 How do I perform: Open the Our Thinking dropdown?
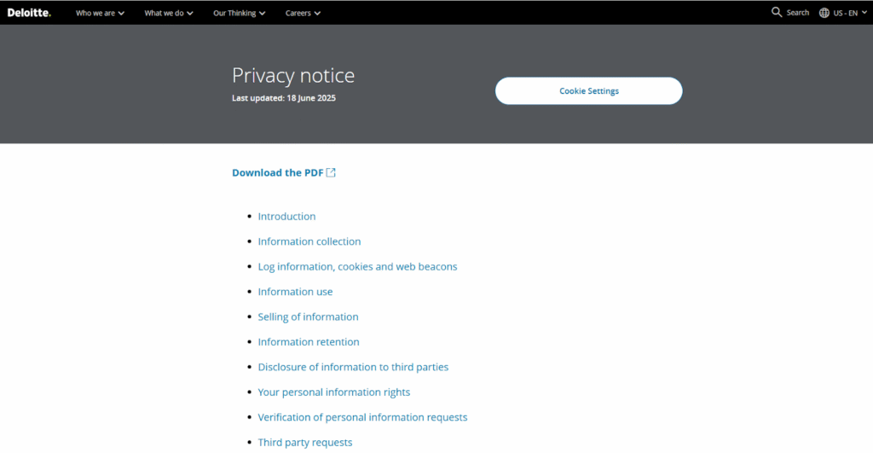240,13
